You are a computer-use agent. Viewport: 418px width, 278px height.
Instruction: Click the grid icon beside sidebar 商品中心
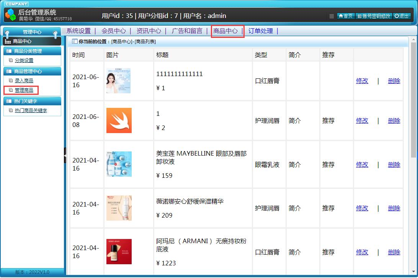click(8, 42)
